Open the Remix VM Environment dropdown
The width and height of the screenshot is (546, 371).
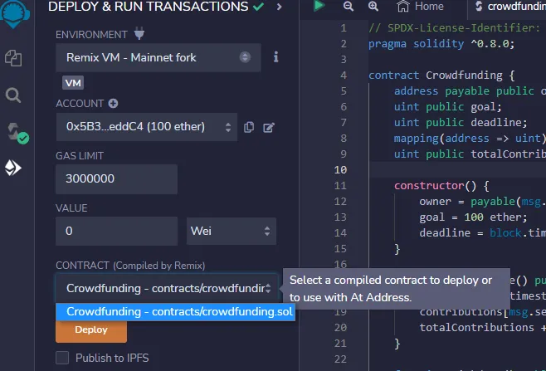pos(158,57)
